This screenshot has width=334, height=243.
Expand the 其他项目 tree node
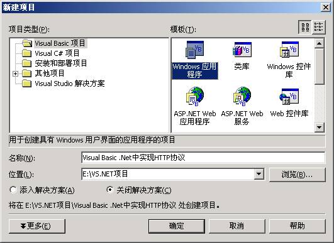coord(15,73)
